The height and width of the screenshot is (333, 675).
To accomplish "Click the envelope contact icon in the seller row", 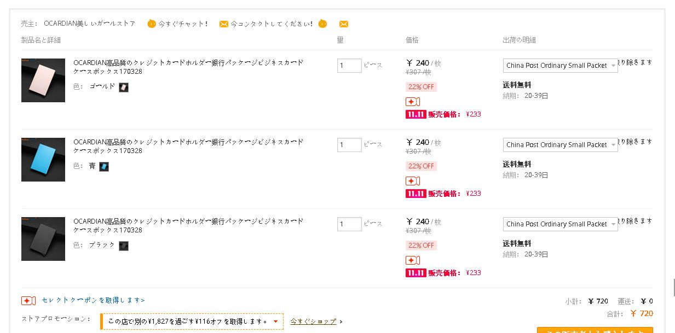I will pyautogui.click(x=224, y=24).
